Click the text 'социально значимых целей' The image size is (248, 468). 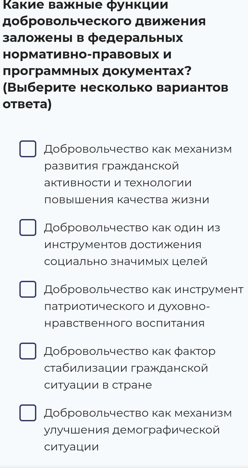click(x=126, y=262)
